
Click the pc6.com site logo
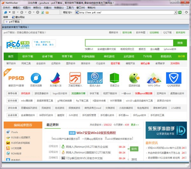pyautogui.click(x=18, y=44)
